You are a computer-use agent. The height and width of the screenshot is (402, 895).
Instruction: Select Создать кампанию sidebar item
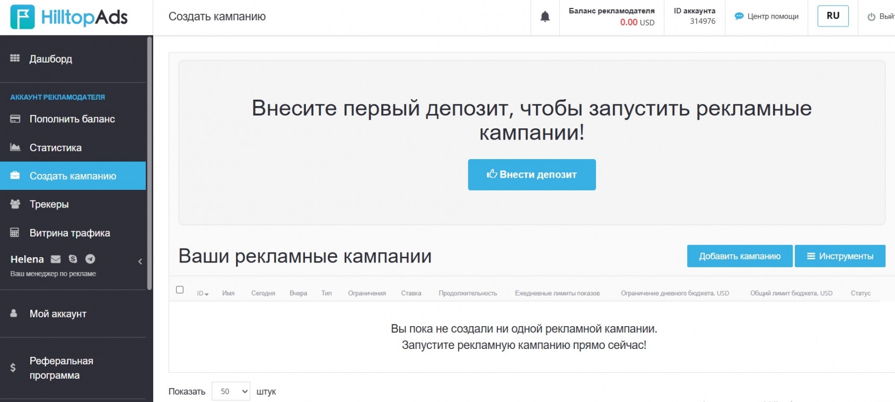point(73,176)
